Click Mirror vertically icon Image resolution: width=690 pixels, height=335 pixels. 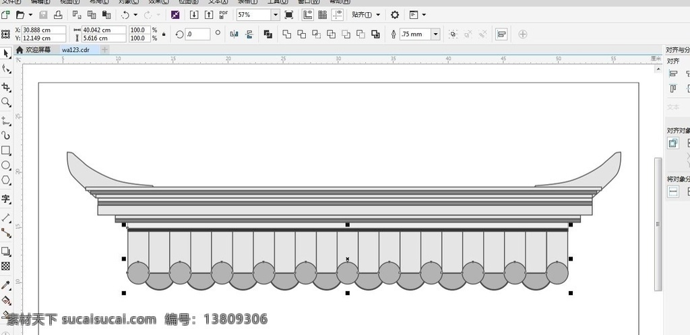coord(249,34)
